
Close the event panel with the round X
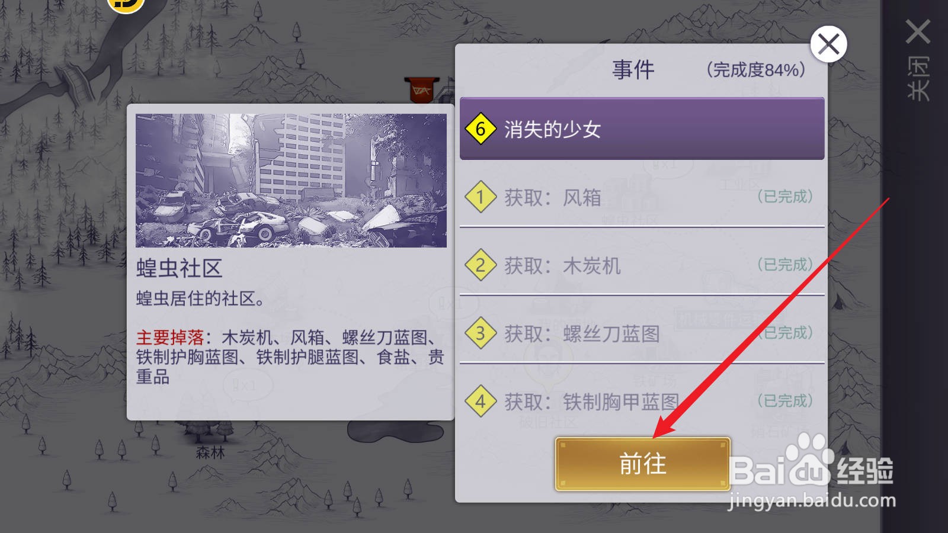point(828,44)
